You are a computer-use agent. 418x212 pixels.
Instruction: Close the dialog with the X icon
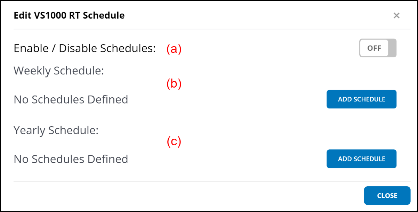[396, 16]
